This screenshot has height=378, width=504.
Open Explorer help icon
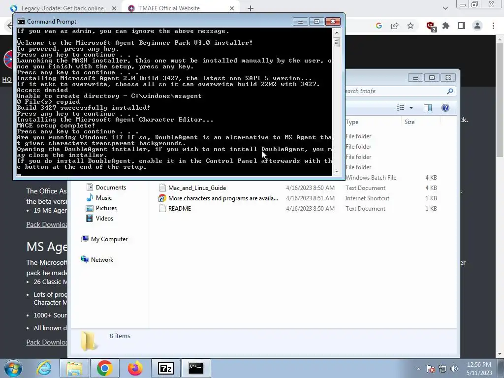click(x=445, y=108)
